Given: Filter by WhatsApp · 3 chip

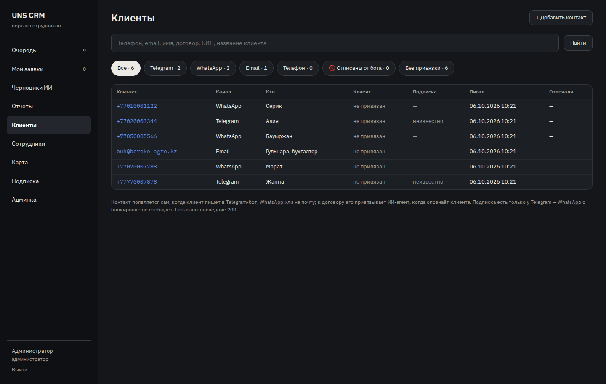Looking at the screenshot, I should coord(213,68).
